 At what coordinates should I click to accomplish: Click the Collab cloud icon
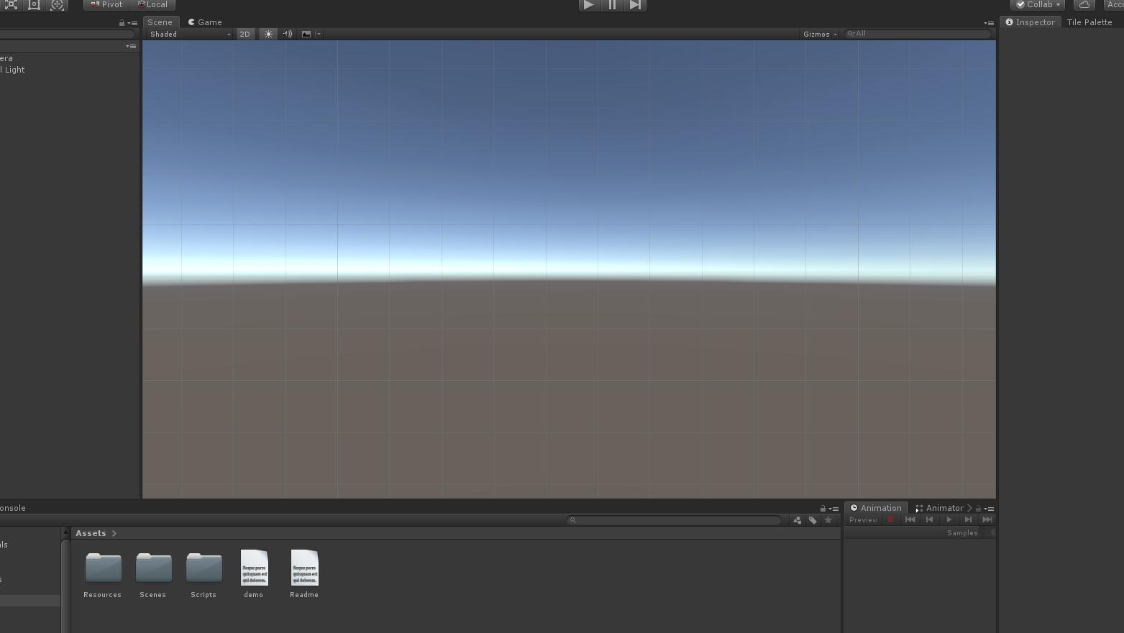(1083, 4)
